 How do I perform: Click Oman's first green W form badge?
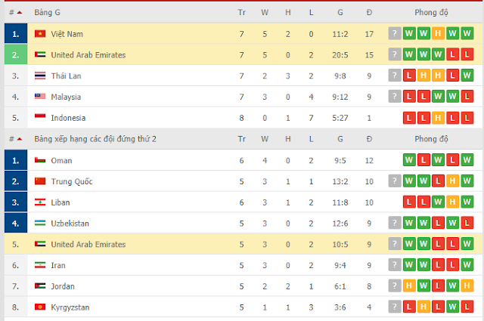(409, 160)
